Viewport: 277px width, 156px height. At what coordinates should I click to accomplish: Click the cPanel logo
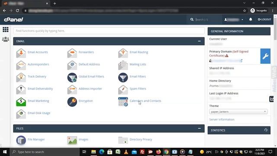coord(13,19)
